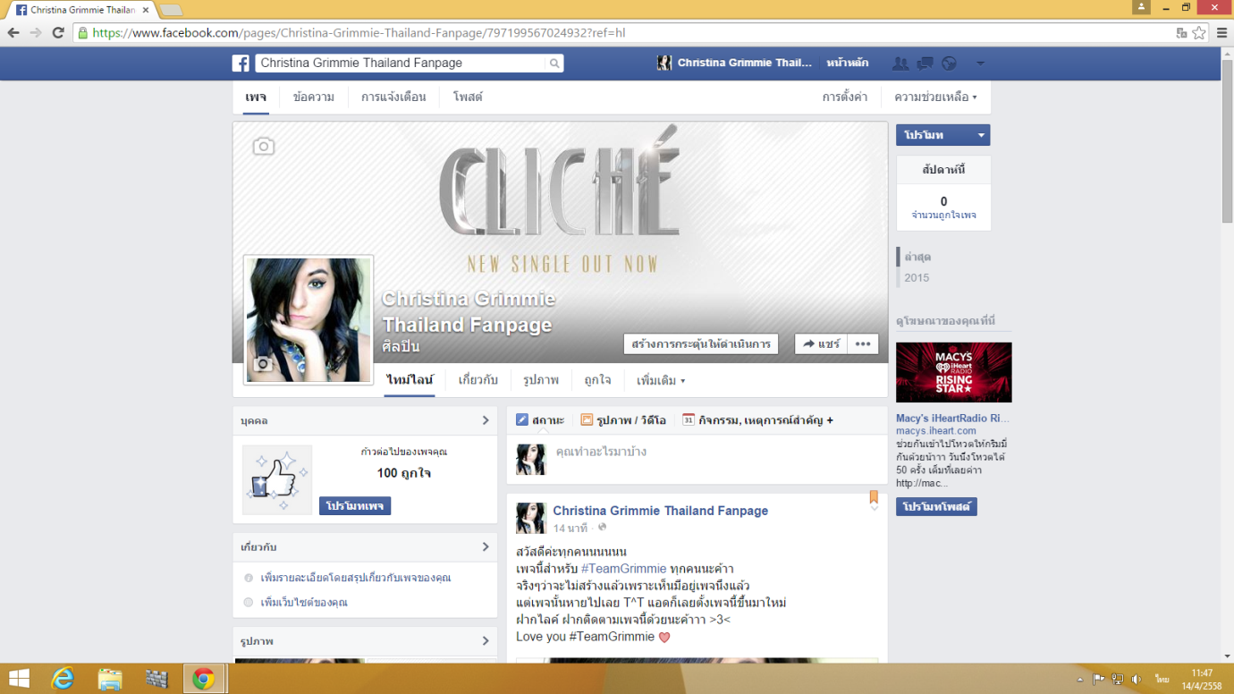Open three-dots more options button
Image resolution: width=1234 pixels, height=694 pixels.
tap(863, 344)
